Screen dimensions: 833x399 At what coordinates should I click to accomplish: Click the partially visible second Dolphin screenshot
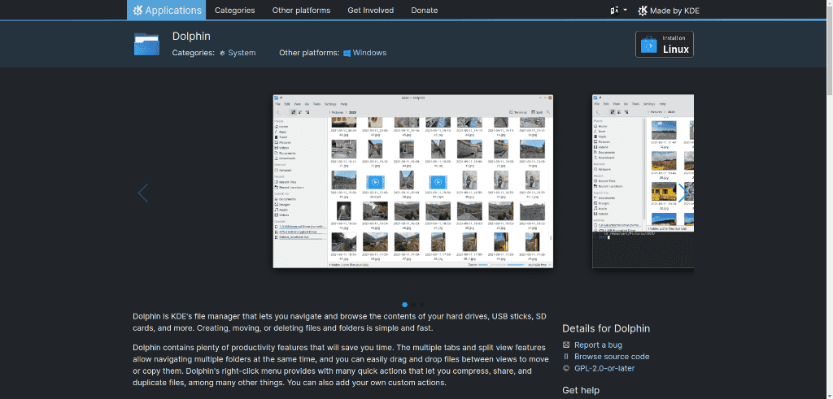(643, 182)
